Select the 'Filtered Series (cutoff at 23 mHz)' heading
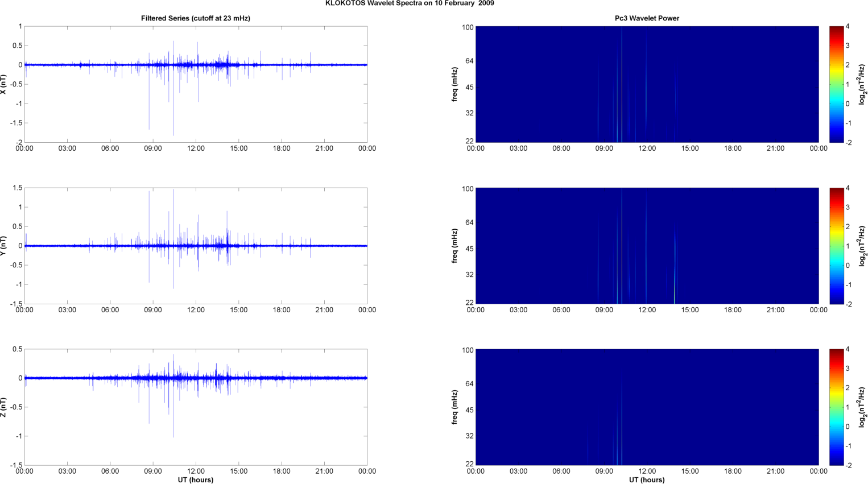Image resolution: width=868 pixels, height=484 pixels. (195, 18)
